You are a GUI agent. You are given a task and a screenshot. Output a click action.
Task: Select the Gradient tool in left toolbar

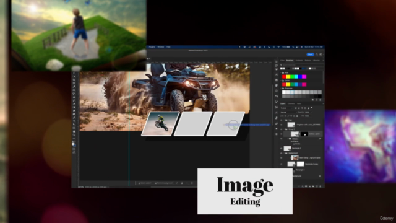(74, 107)
